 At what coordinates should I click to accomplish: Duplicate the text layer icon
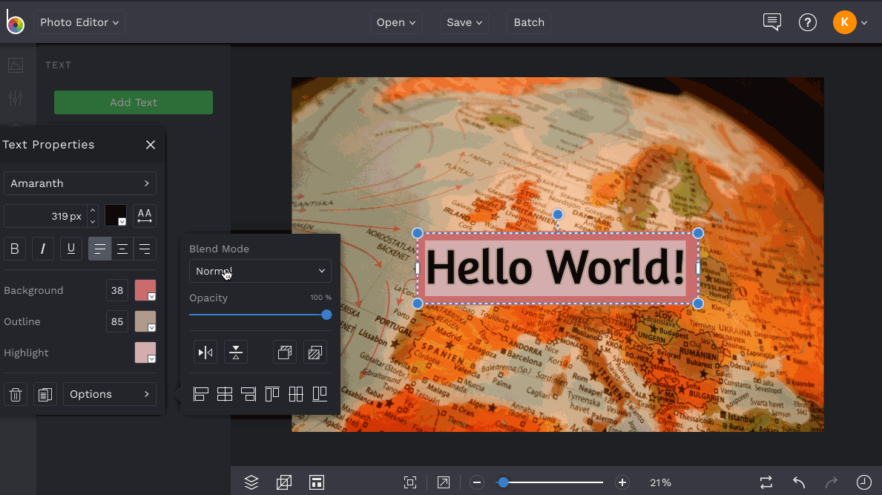(45, 394)
